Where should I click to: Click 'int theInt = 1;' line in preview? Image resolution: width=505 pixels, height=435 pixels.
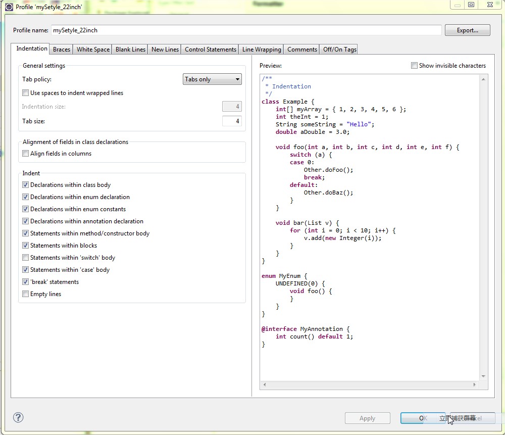click(302, 117)
